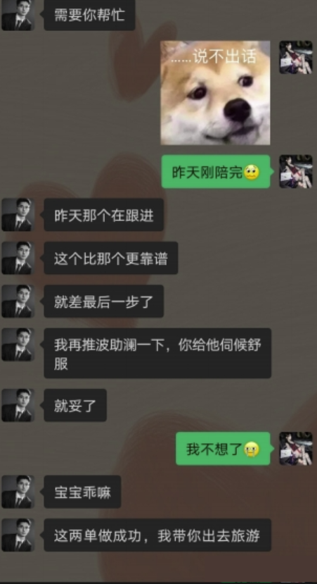Select the '昨天那个在跟进' message bubble

[104, 215]
